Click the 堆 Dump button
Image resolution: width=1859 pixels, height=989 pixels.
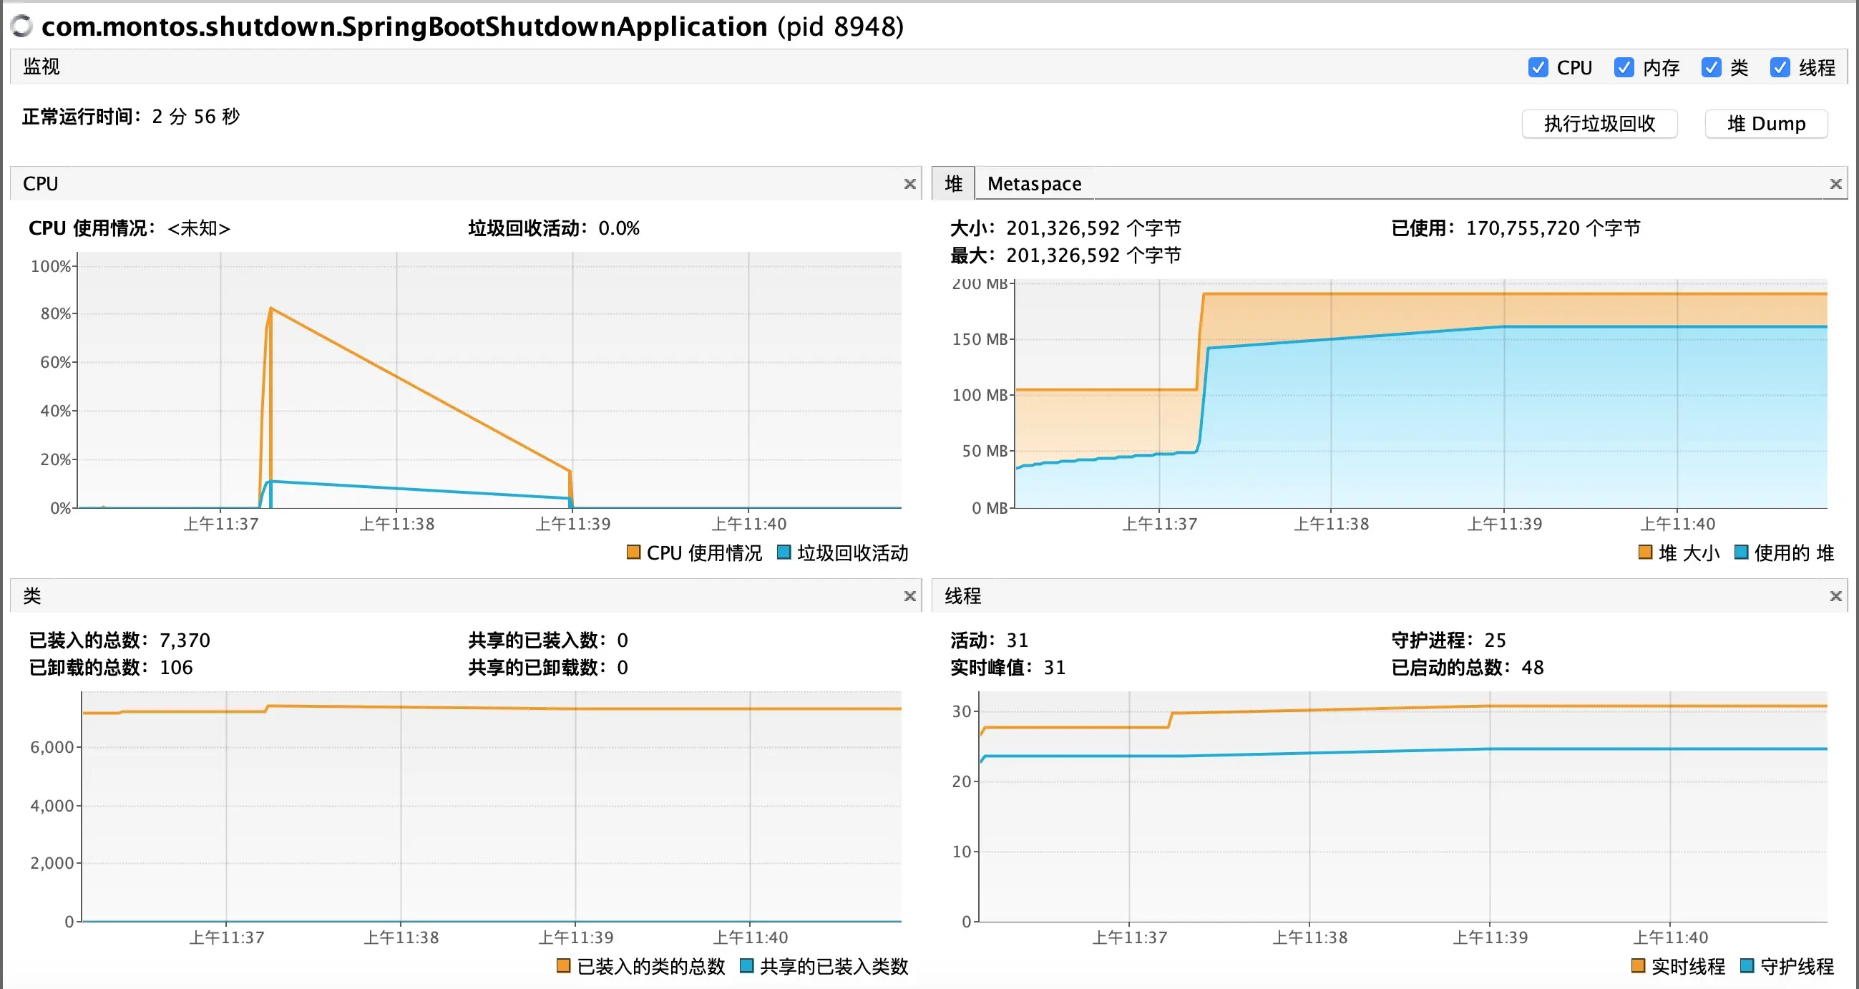1765,125
